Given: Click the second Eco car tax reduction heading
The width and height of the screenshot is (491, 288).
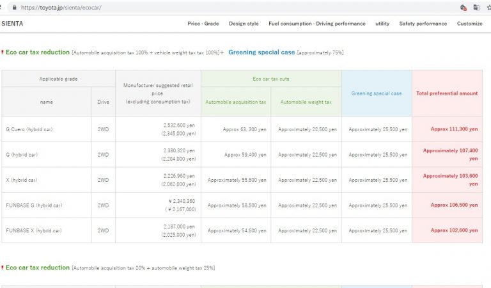Looking at the screenshot, I should [x=38, y=268].
